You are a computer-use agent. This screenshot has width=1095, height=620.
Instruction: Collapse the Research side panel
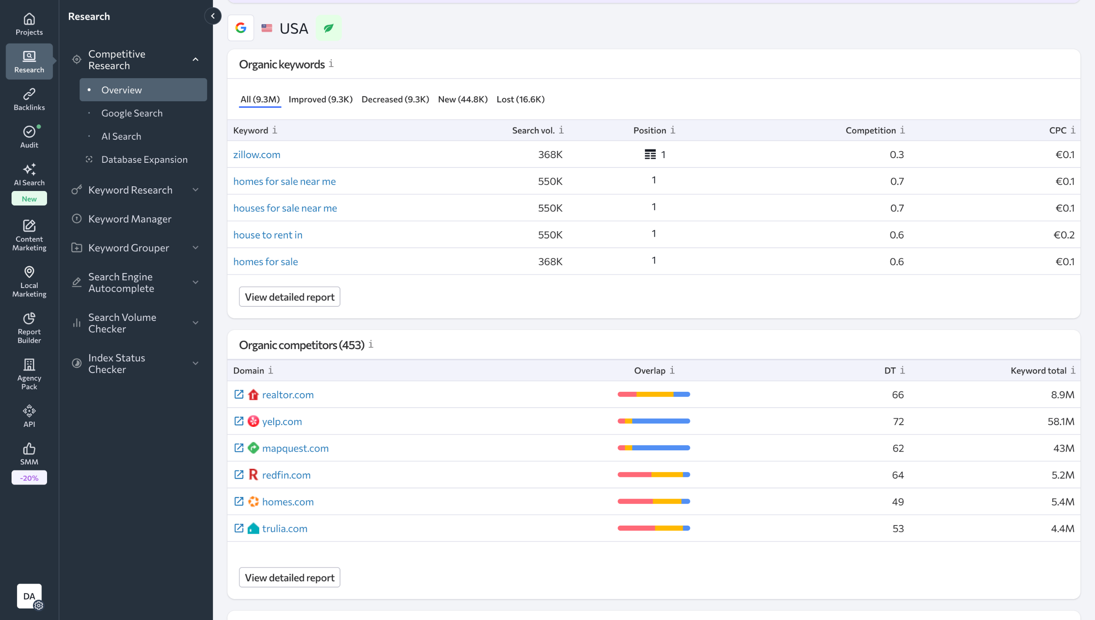[213, 16]
